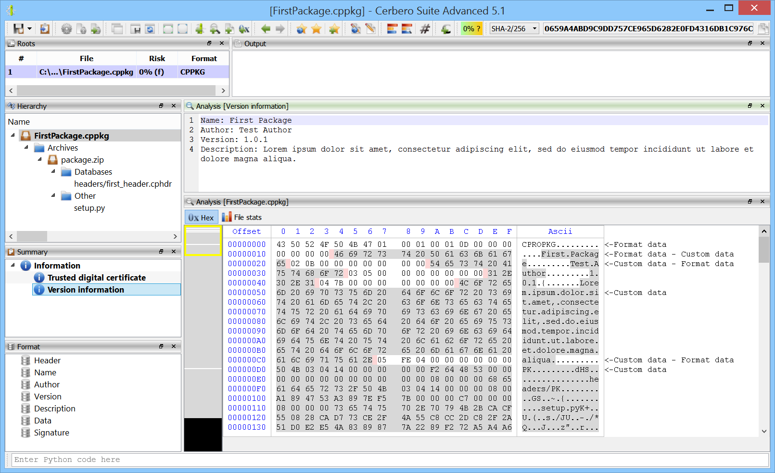Open the save button dropdown arrow
The width and height of the screenshot is (775, 473).
[x=30, y=29]
